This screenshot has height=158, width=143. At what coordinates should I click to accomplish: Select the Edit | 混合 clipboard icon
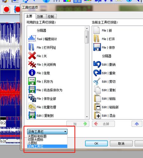point(97,115)
